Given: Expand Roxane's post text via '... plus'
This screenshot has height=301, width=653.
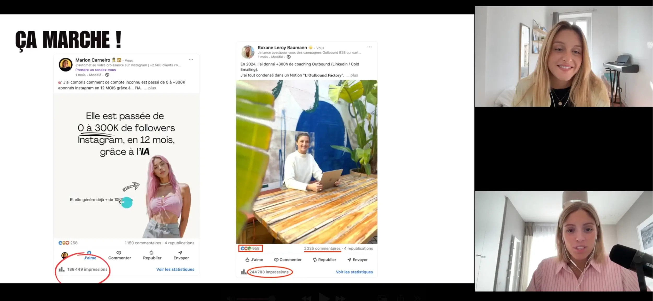Looking at the screenshot, I should tap(352, 75).
